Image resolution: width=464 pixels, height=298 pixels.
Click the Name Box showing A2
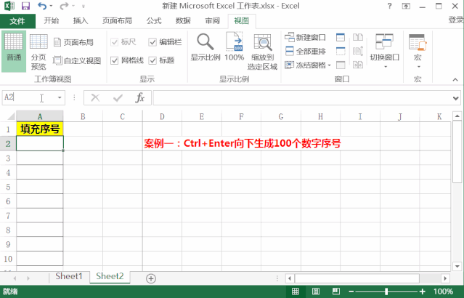pos(28,97)
